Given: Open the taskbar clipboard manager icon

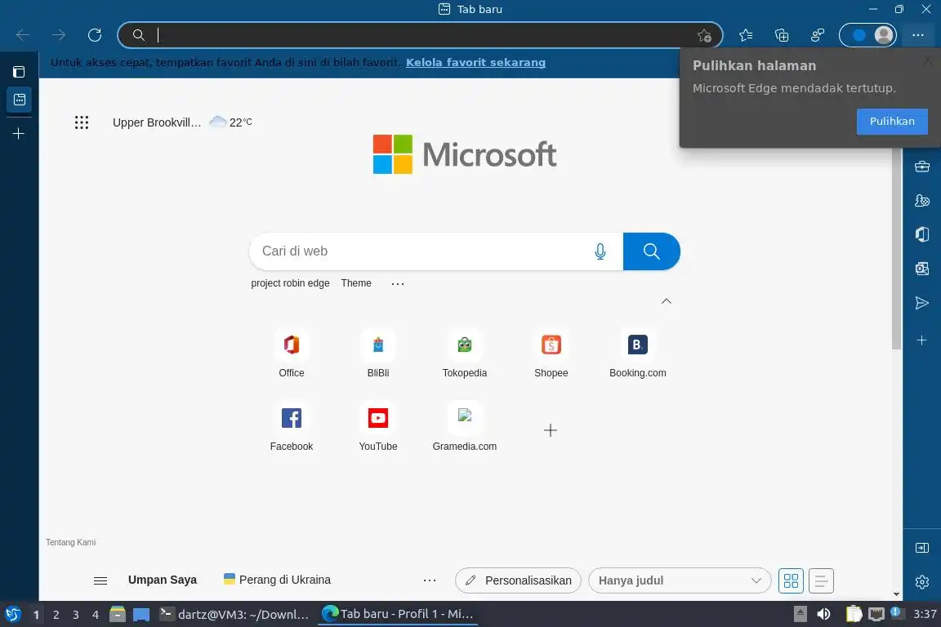Looking at the screenshot, I should click(854, 614).
